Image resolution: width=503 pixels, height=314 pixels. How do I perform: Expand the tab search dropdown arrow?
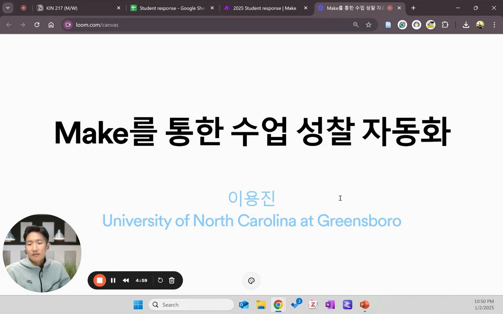click(x=7, y=8)
